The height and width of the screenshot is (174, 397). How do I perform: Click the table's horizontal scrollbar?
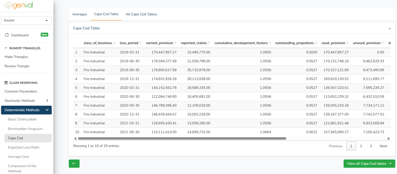tap(182, 139)
